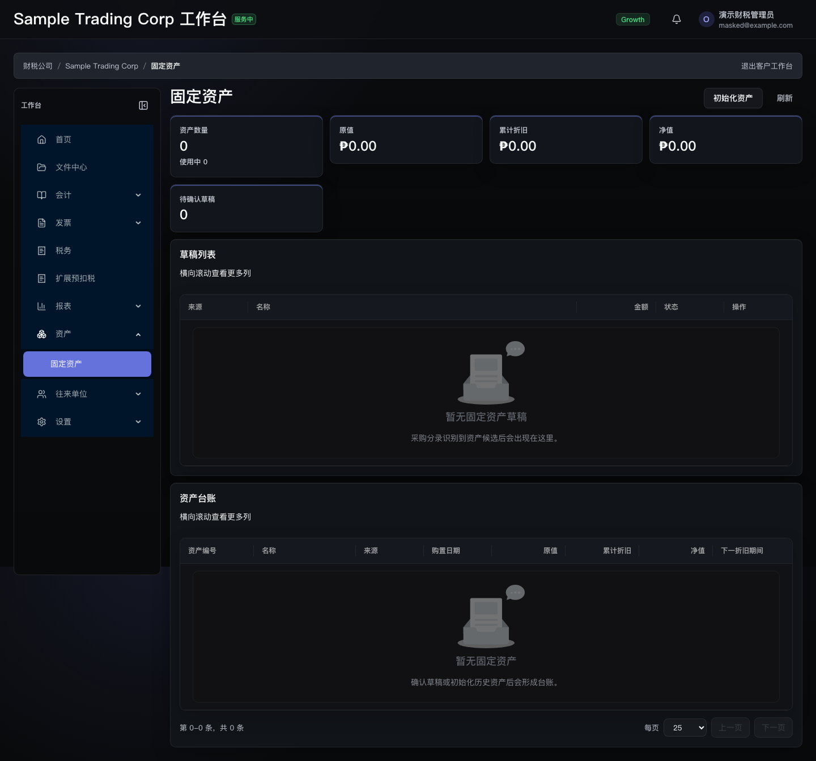The width and height of the screenshot is (816, 761).
Task: Click the 暂无固定资产 ledger empty-state illustration
Action: pyautogui.click(x=491, y=617)
